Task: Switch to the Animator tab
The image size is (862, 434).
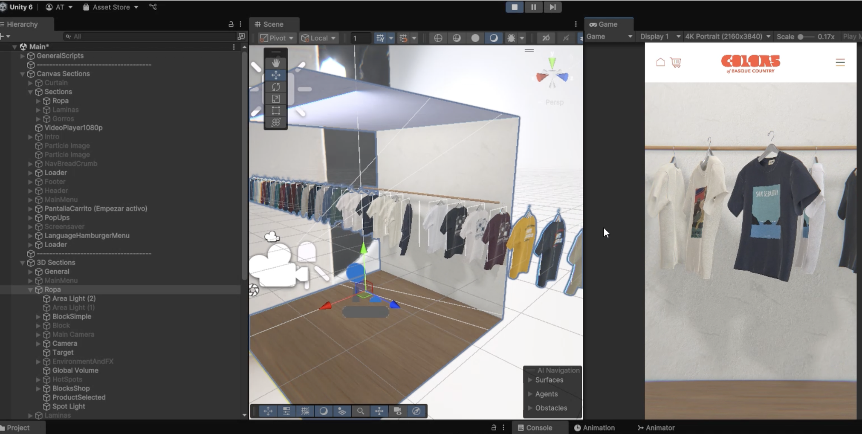Action: point(656,428)
